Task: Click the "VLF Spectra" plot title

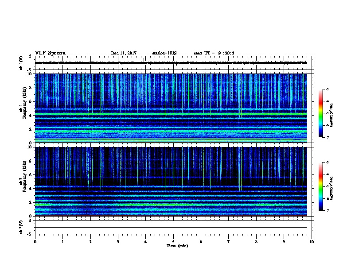Action: [x=50, y=53]
